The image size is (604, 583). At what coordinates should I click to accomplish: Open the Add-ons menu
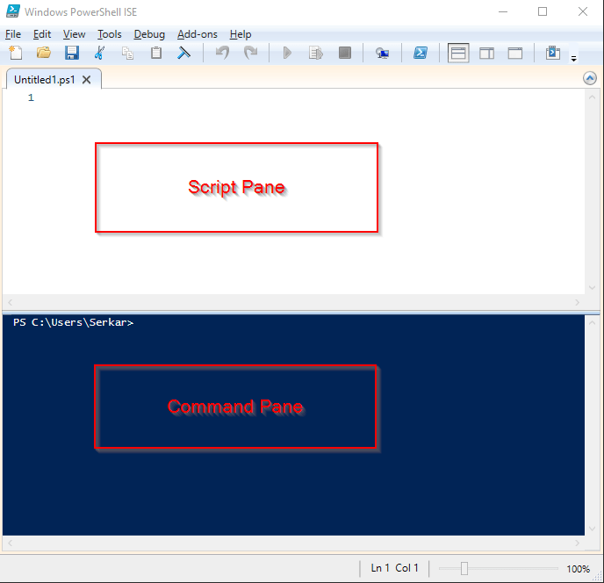(197, 34)
